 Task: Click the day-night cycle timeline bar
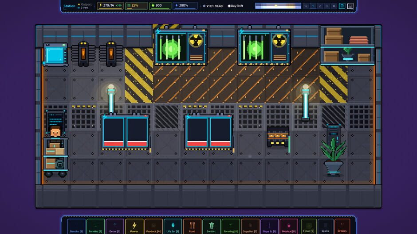point(278,6)
